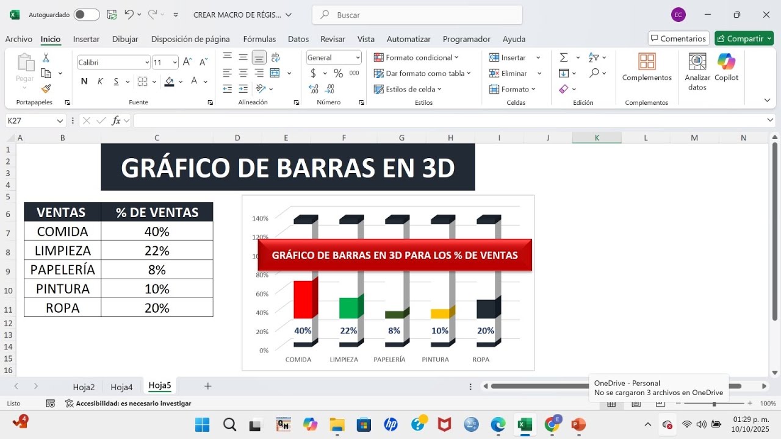Viewport: 781px width, 439px height.
Task: Click the Save icon in title bar
Action: (x=112, y=15)
